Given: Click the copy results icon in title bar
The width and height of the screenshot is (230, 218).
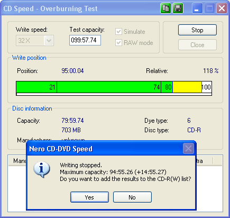Looking at the screenshot, I should 165,8.
